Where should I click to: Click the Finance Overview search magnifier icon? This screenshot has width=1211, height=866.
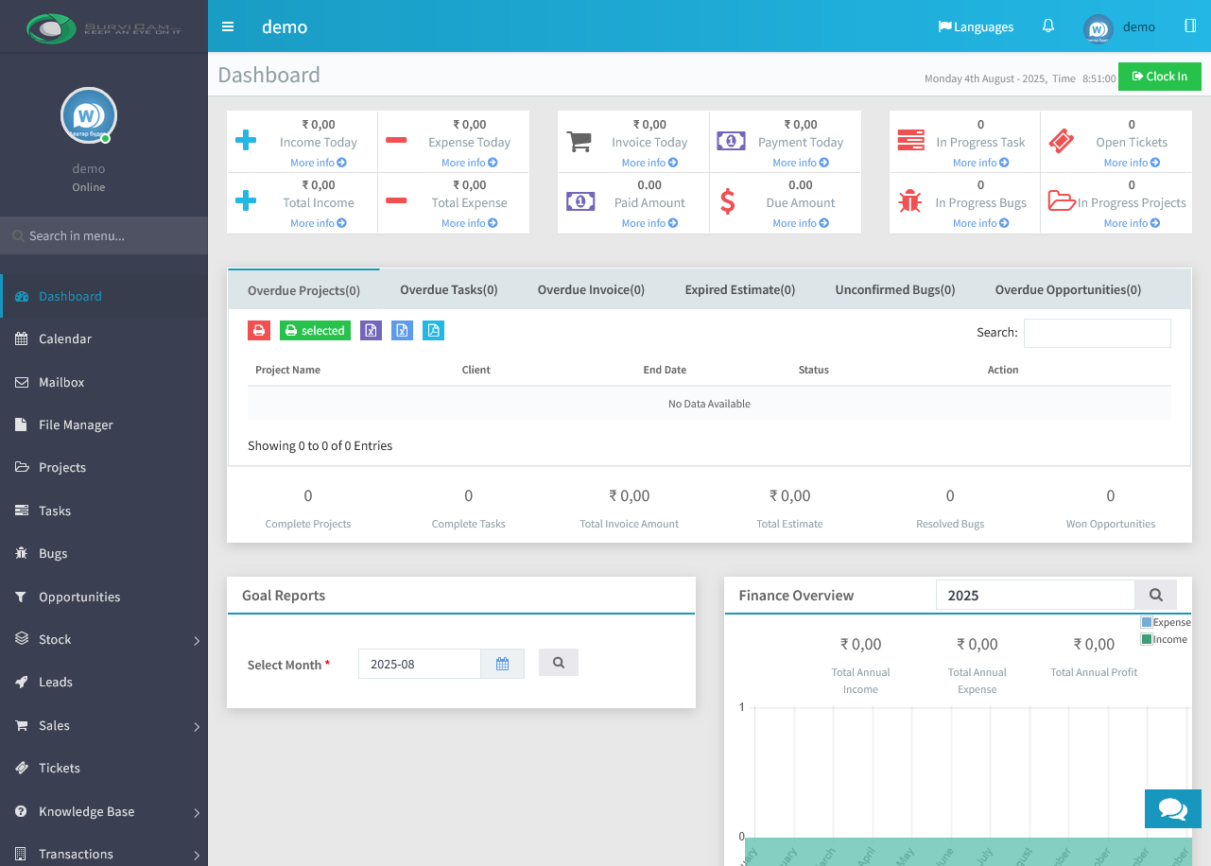click(1155, 595)
